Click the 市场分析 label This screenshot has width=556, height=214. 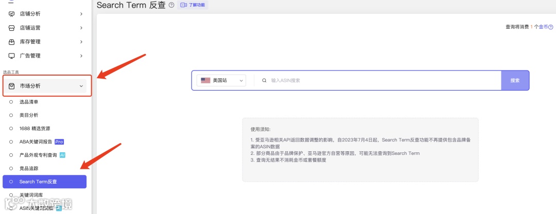(x=30, y=86)
